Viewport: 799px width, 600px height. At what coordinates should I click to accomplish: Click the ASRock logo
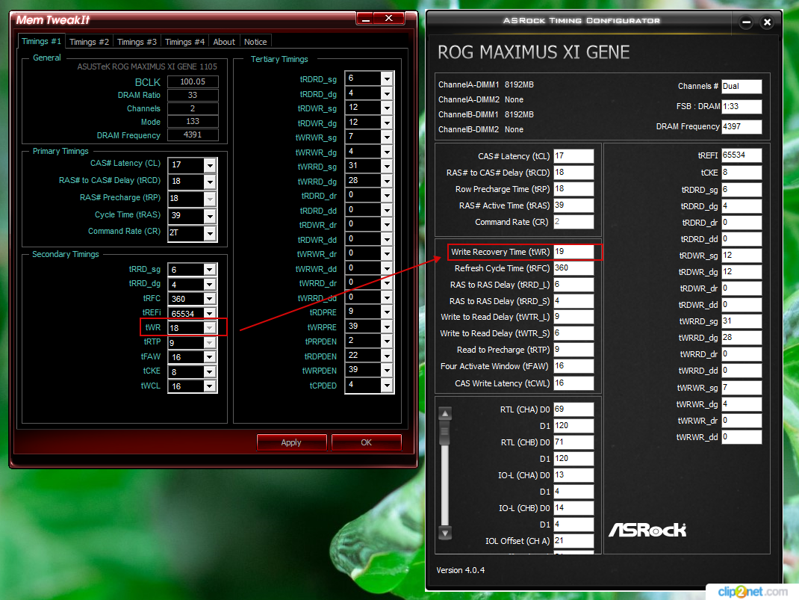coord(647,531)
